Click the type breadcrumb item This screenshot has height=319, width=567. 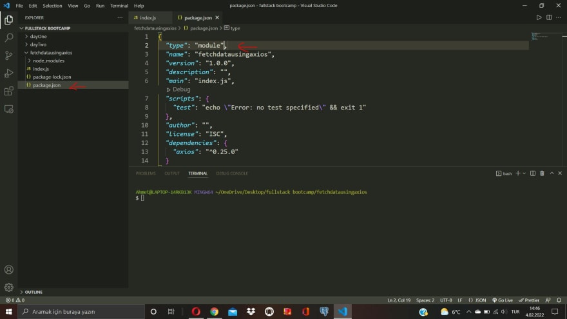232,28
